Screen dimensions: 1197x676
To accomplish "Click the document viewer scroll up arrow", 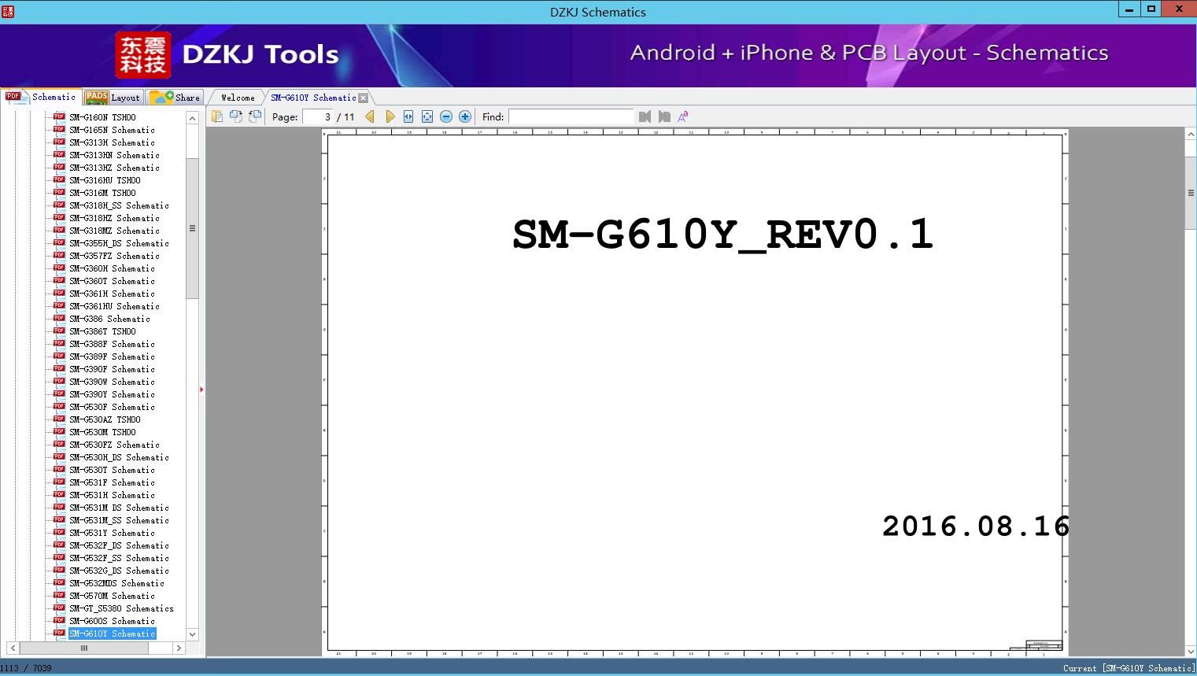I will click(x=1191, y=135).
